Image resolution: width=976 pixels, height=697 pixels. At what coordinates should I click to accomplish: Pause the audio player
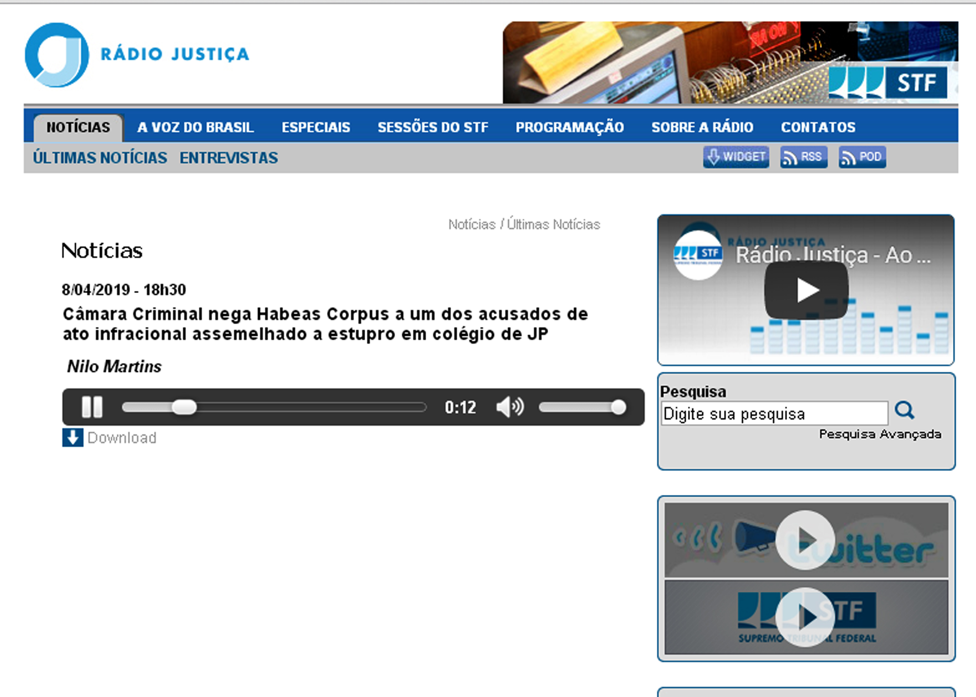click(92, 406)
